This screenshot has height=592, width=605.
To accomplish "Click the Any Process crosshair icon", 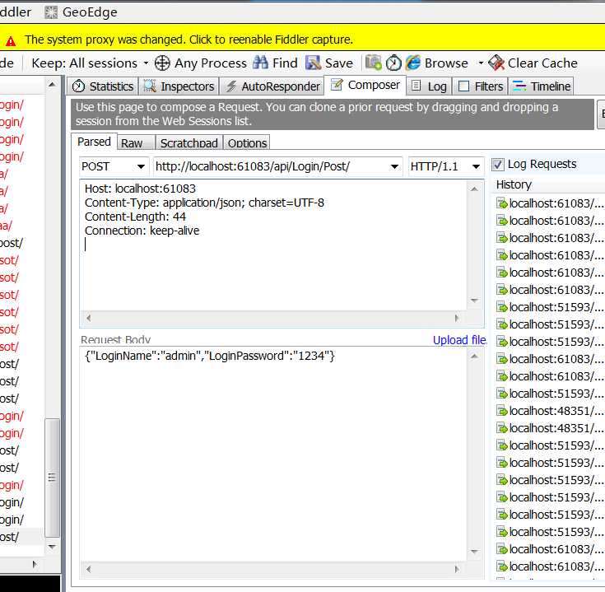I will (162, 63).
